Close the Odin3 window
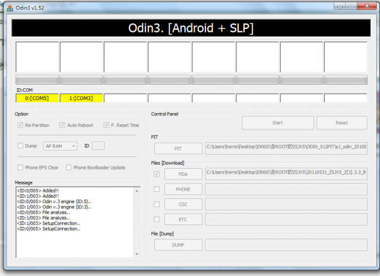The height and width of the screenshot is (276, 380). 367,7
